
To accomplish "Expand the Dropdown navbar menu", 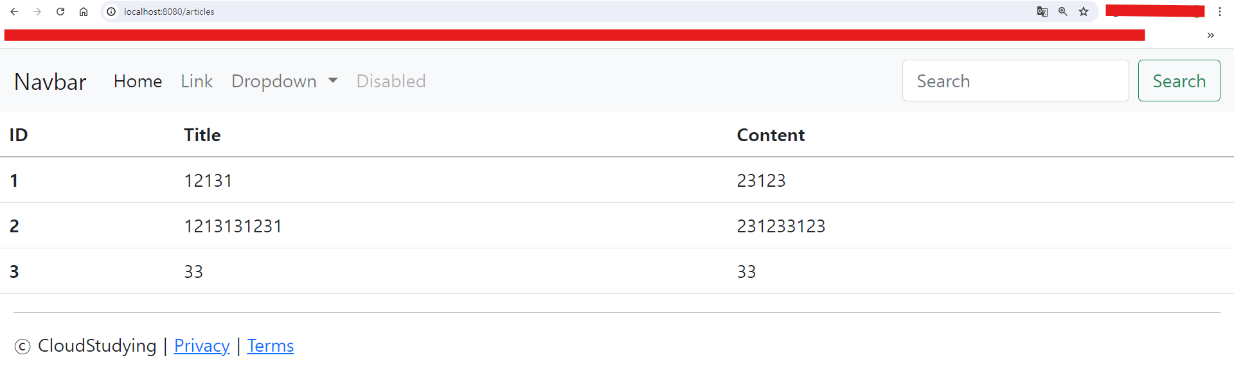I will pos(284,81).
